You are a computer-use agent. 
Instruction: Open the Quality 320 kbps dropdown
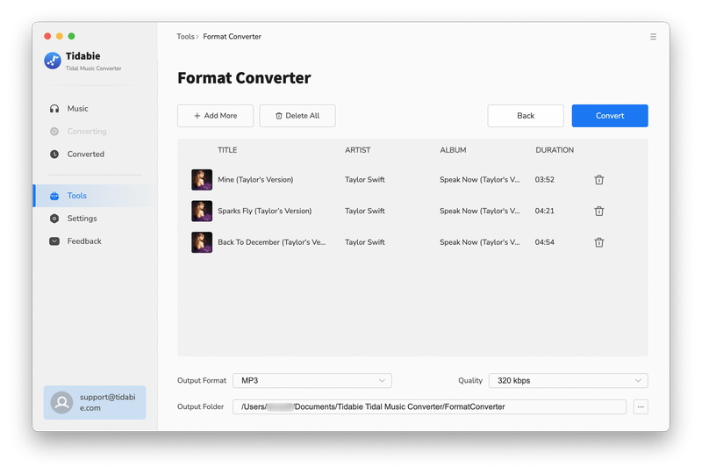568,380
